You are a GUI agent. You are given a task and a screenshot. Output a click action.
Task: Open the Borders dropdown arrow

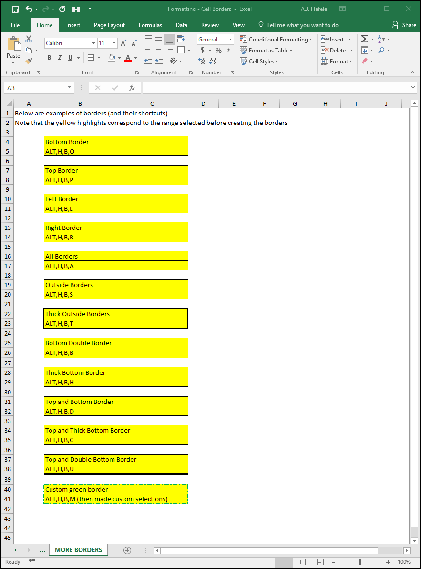99,58
